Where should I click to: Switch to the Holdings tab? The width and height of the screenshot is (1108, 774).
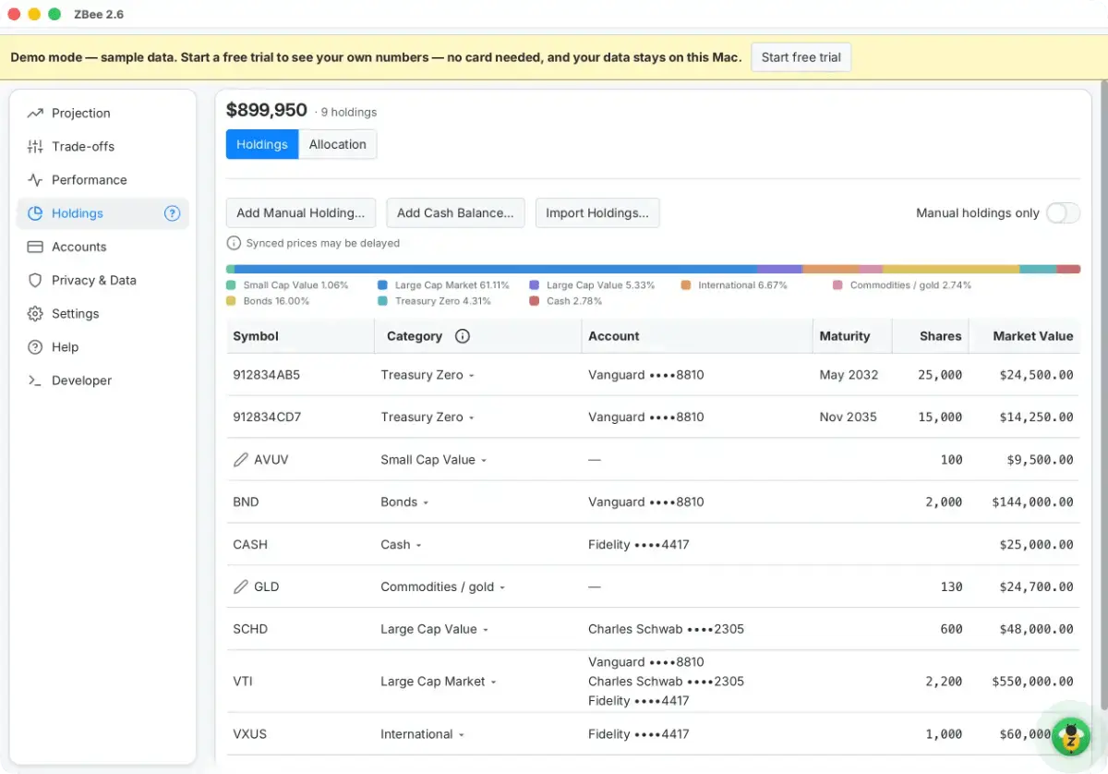(x=262, y=144)
